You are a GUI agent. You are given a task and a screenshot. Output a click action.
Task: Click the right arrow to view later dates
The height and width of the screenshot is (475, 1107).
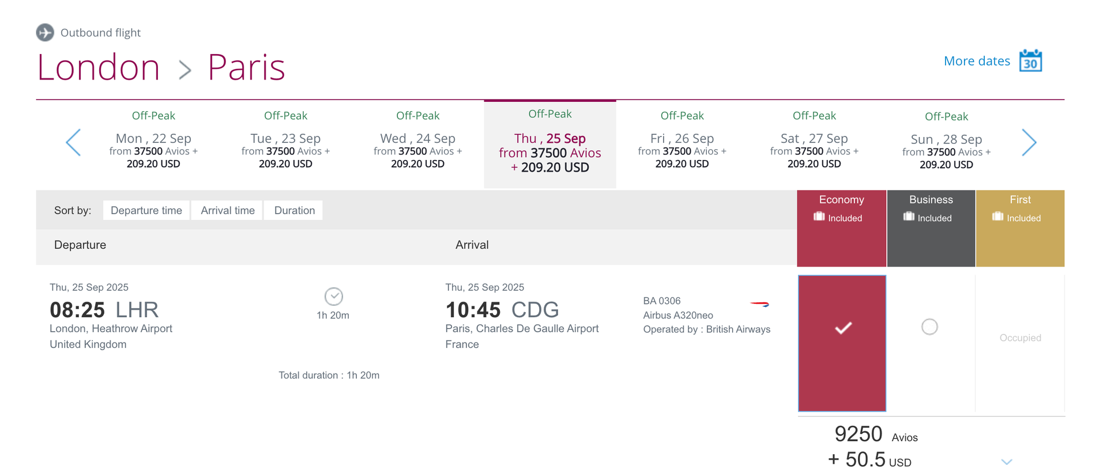point(1029,142)
